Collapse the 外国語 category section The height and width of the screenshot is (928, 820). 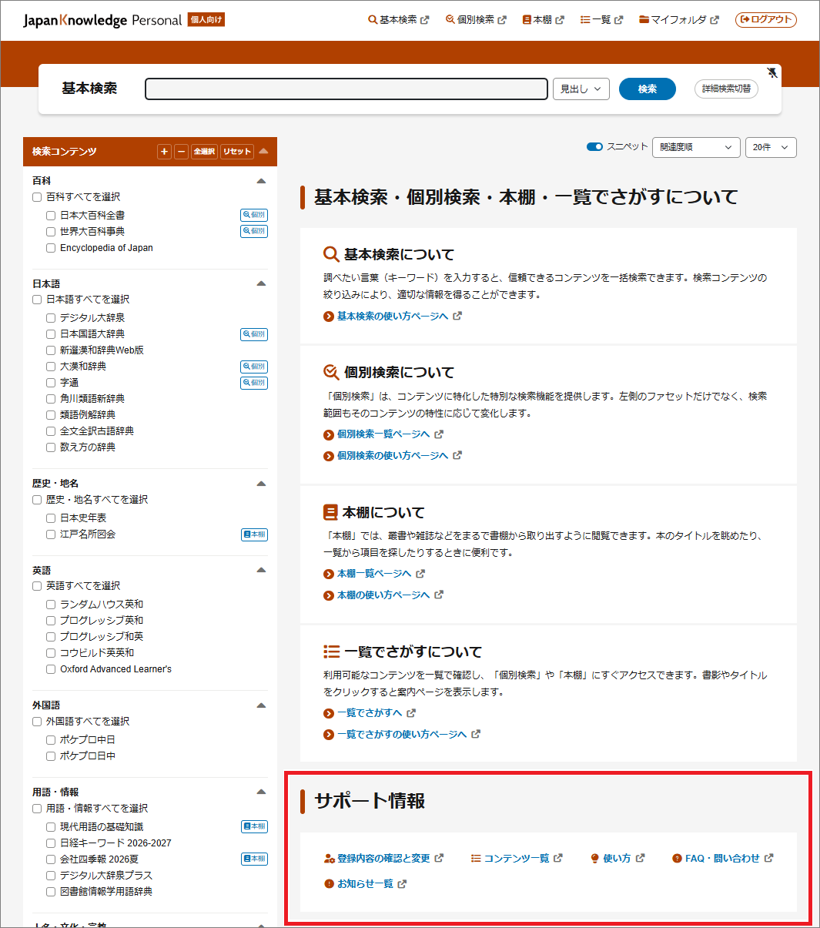click(261, 705)
